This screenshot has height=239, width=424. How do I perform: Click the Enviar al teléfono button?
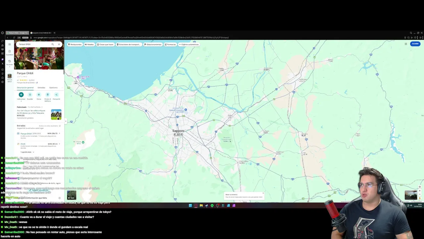point(47,95)
